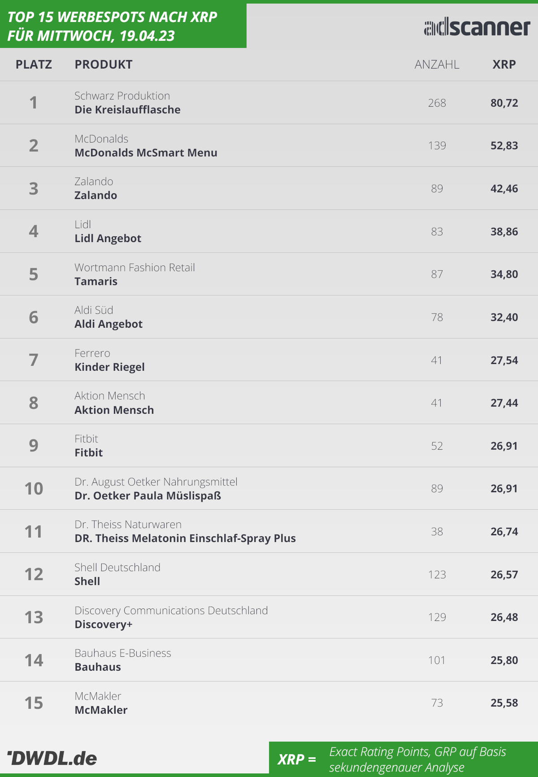Select Die Kreislaufflasche product name
The height and width of the screenshot is (777, 538).
point(127,109)
